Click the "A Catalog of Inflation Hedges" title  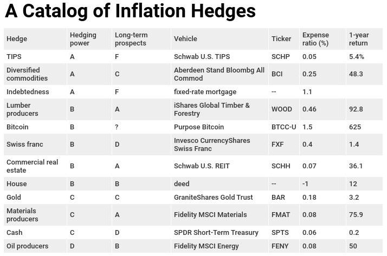(130, 12)
